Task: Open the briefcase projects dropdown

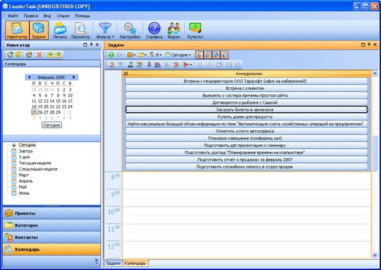Action: tap(131, 55)
